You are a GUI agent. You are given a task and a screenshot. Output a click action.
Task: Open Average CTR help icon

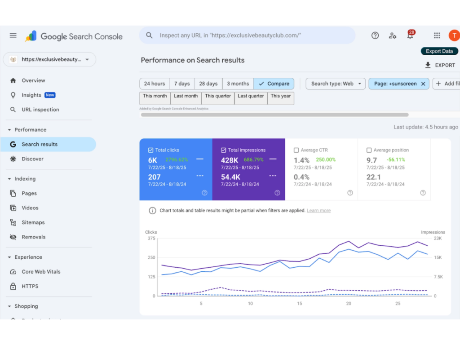pyautogui.click(x=350, y=193)
